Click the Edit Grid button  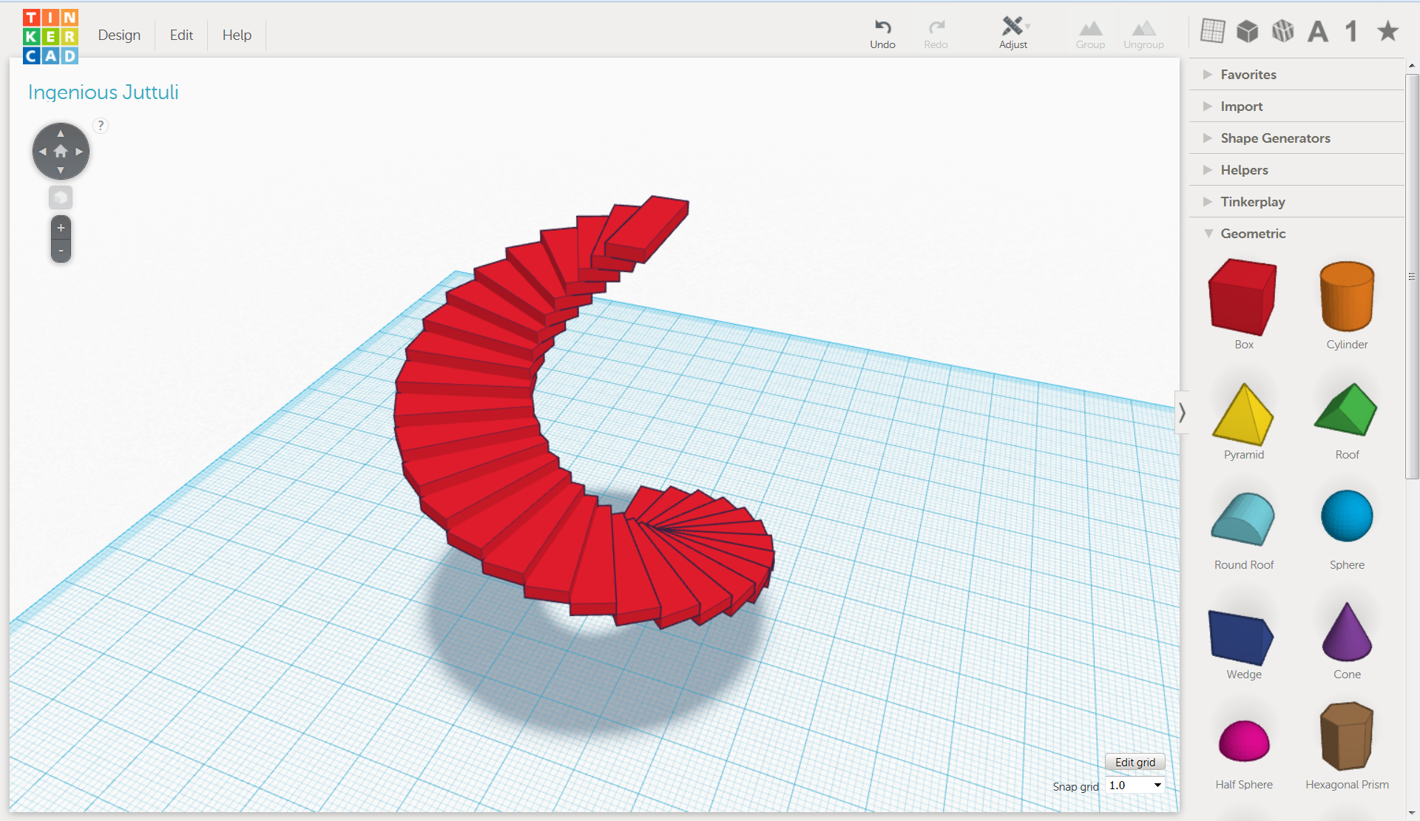pyautogui.click(x=1133, y=761)
